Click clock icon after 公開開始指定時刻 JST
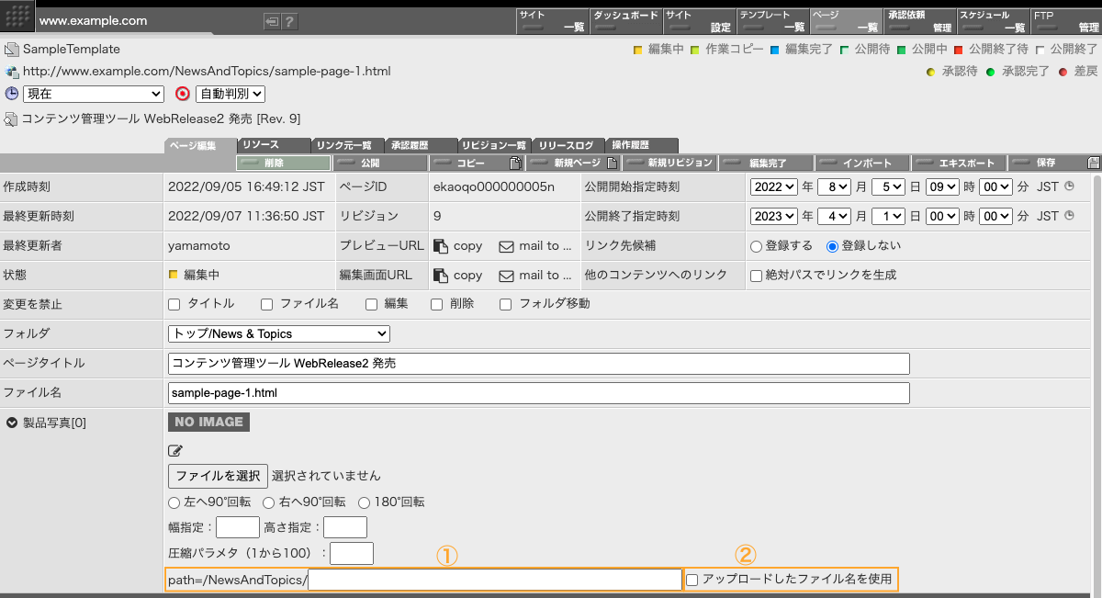Viewport: 1102px width, 598px height. 1069,186
